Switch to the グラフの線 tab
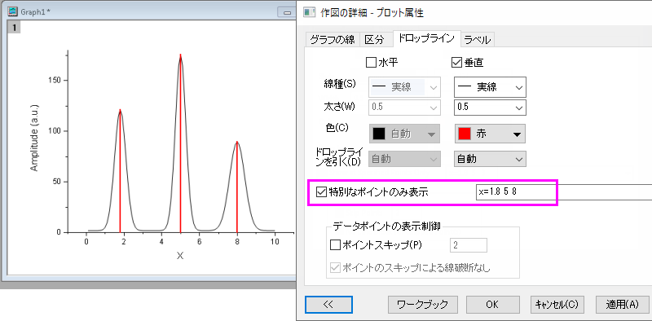 pyautogui.click(x=333, y=40)
